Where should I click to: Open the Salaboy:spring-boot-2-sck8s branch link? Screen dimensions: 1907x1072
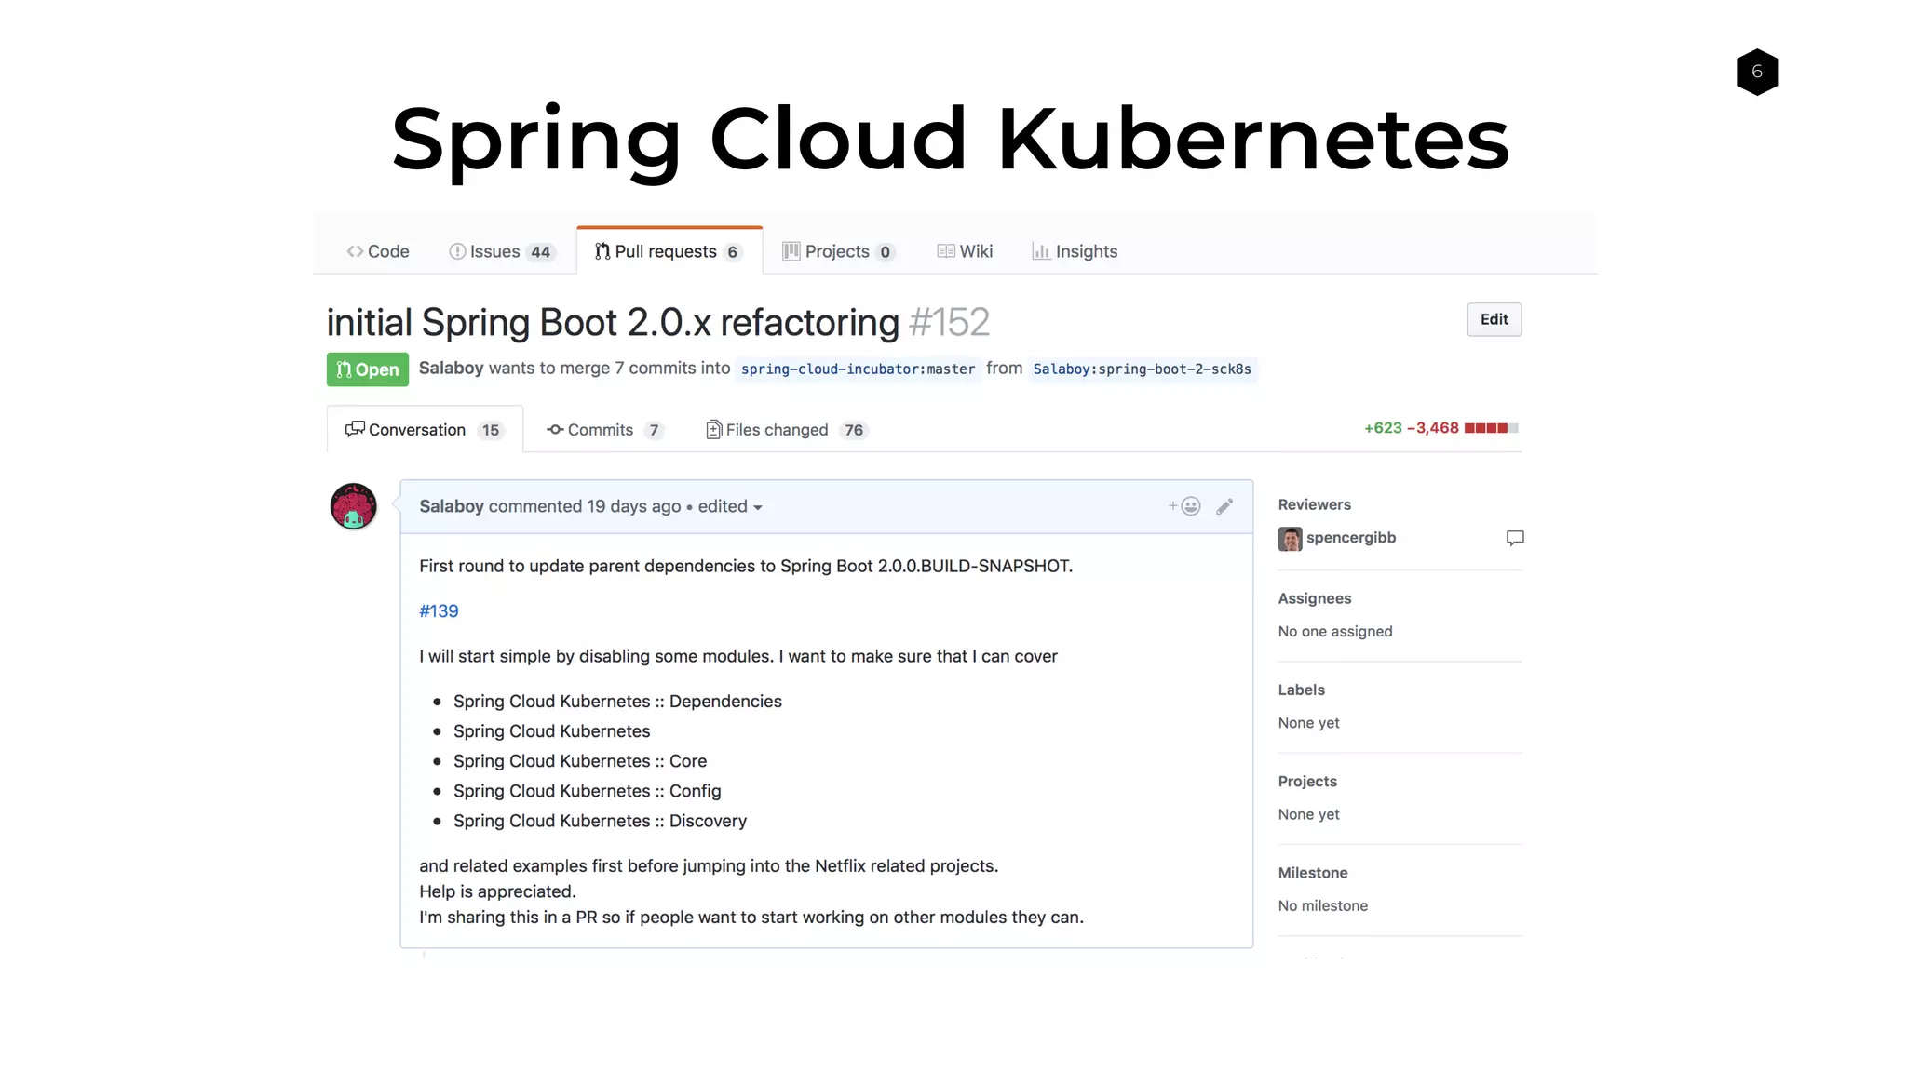[x=1142, y=369]
